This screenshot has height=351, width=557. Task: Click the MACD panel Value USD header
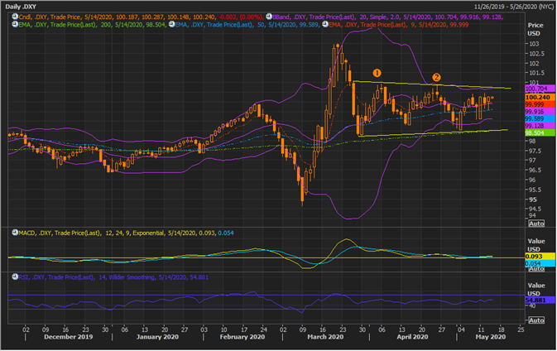pos(536,245)
